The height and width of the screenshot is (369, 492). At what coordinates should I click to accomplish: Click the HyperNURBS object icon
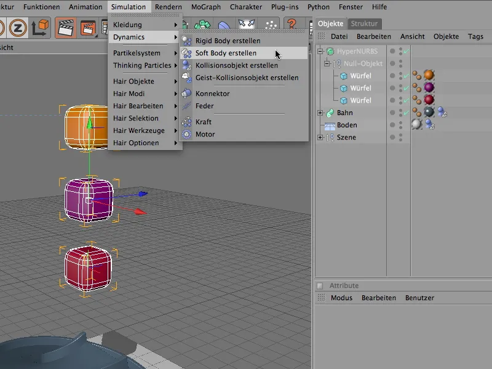[x=330, y=51]
